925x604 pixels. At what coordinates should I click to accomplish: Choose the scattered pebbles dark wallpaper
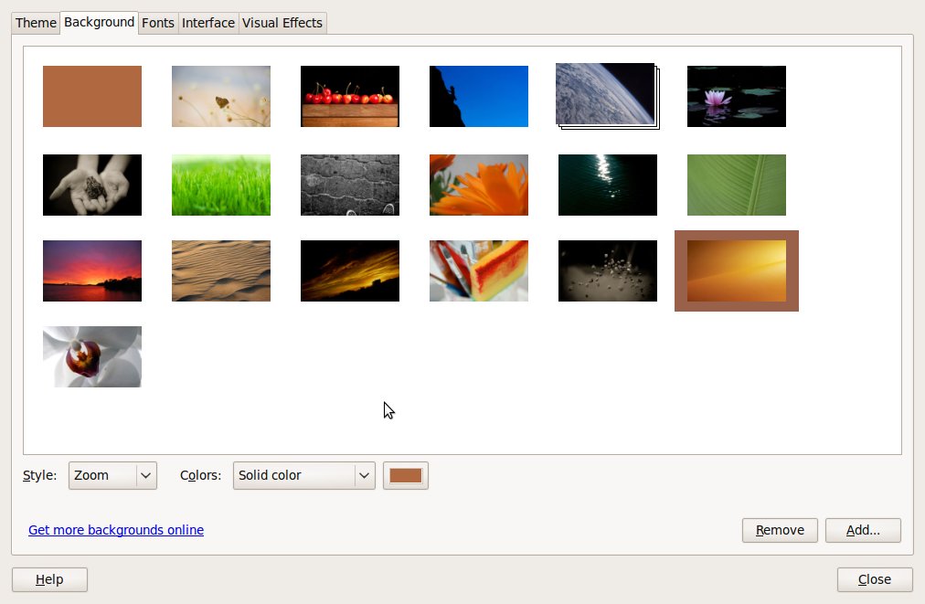[608, 270]
